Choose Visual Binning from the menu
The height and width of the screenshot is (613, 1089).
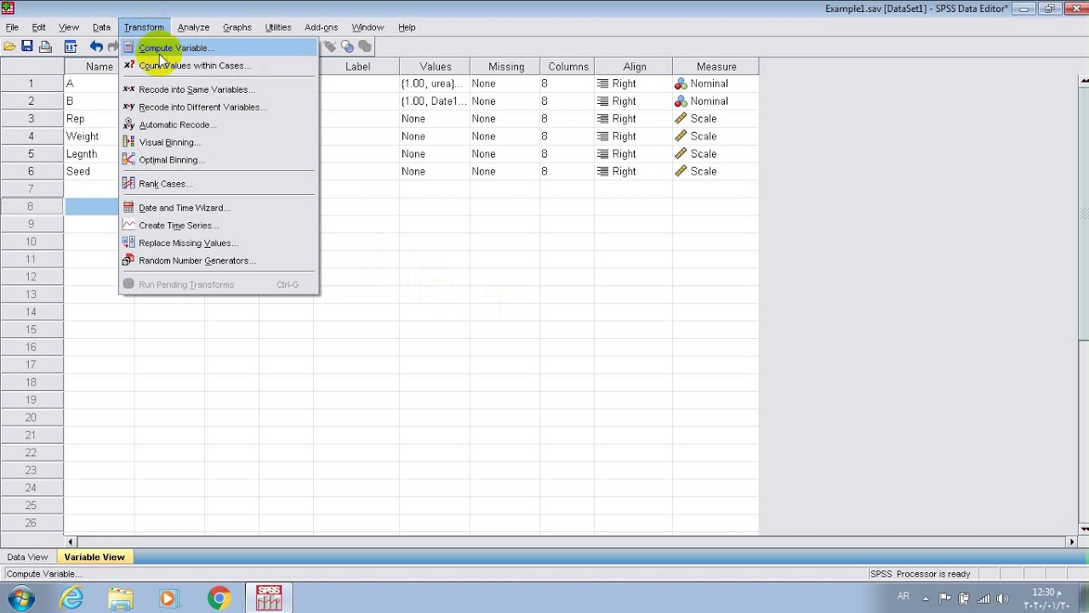219,142
